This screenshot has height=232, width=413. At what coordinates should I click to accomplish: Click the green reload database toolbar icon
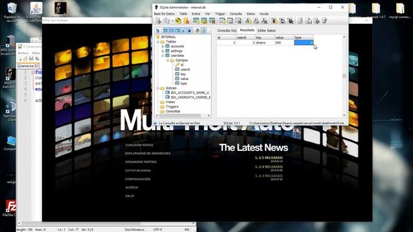178,21
